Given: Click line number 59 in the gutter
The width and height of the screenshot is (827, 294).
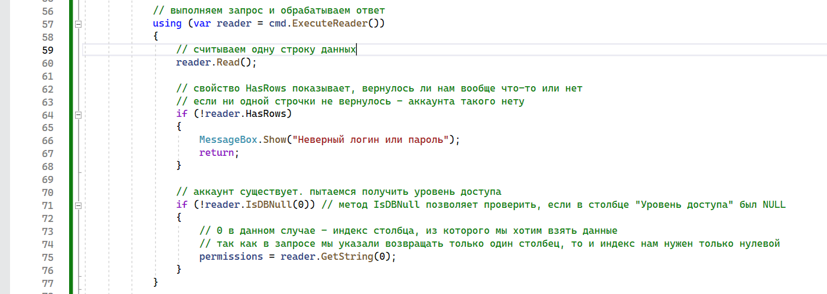Looking at the screenshot, I should (x=48, y=50).
